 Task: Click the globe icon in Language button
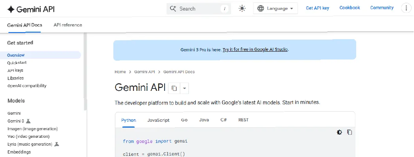tap(261, 8)
